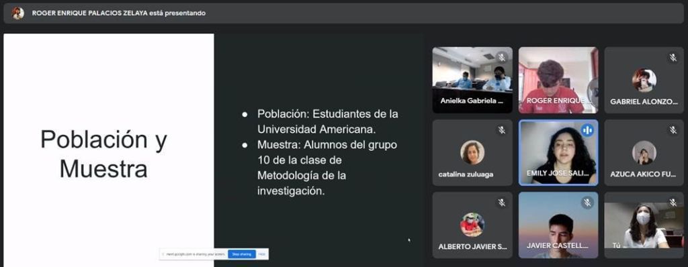The width and height of the screenshot is (688, 267).
Task: Click Hide link in screen sharing bar
Action: click(262, 254)
